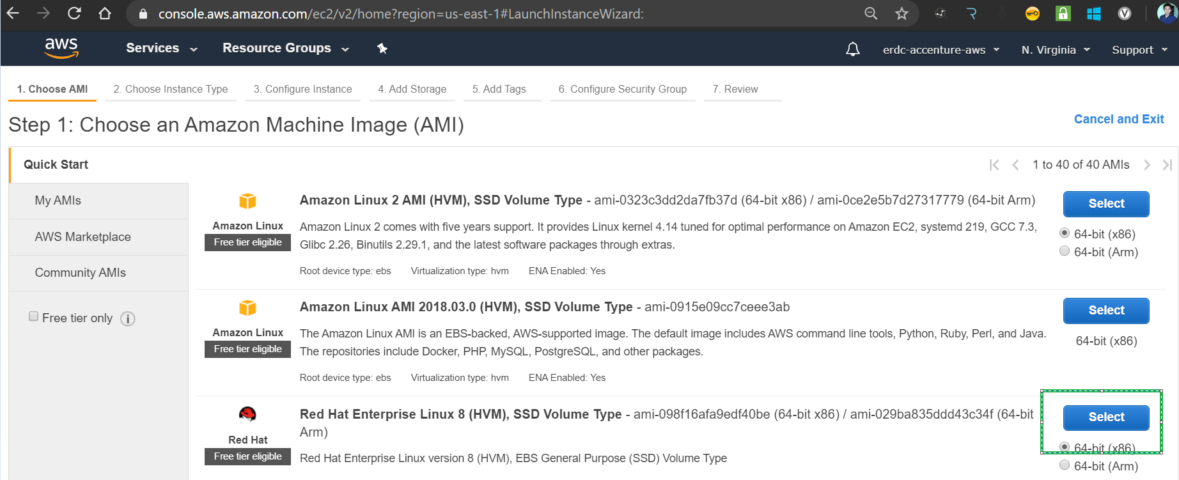Reload the browser page

coord(74,13)
